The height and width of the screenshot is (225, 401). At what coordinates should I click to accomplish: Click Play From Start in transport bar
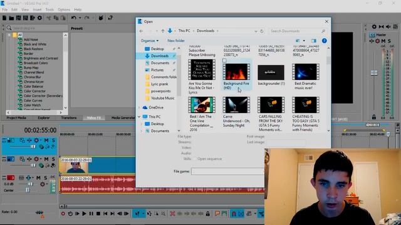(77, 214)
